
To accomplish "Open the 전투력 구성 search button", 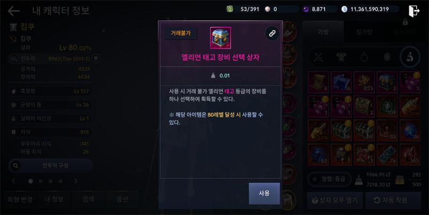I will [50, 165].
